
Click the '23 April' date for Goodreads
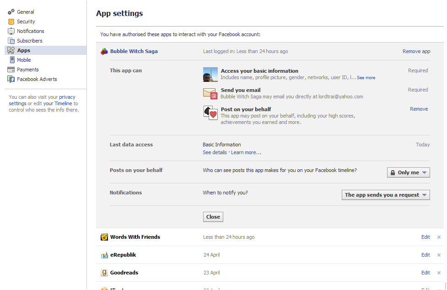211,273
